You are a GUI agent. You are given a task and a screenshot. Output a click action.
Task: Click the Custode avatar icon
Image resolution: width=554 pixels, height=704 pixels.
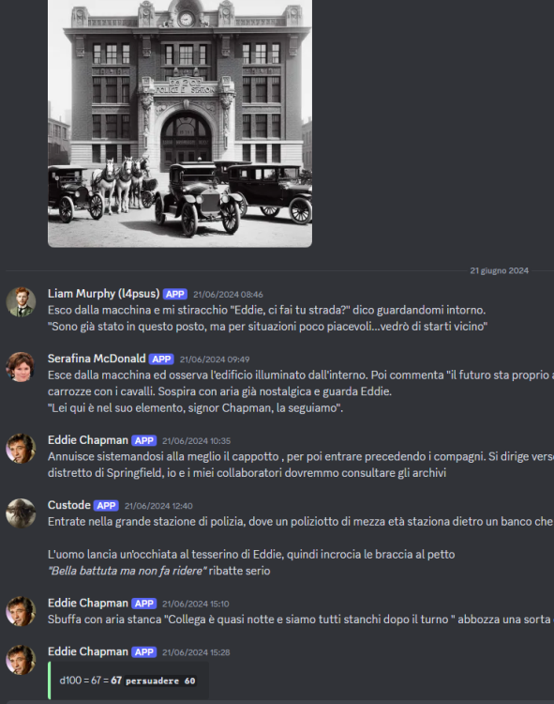(x=21, y=513)
